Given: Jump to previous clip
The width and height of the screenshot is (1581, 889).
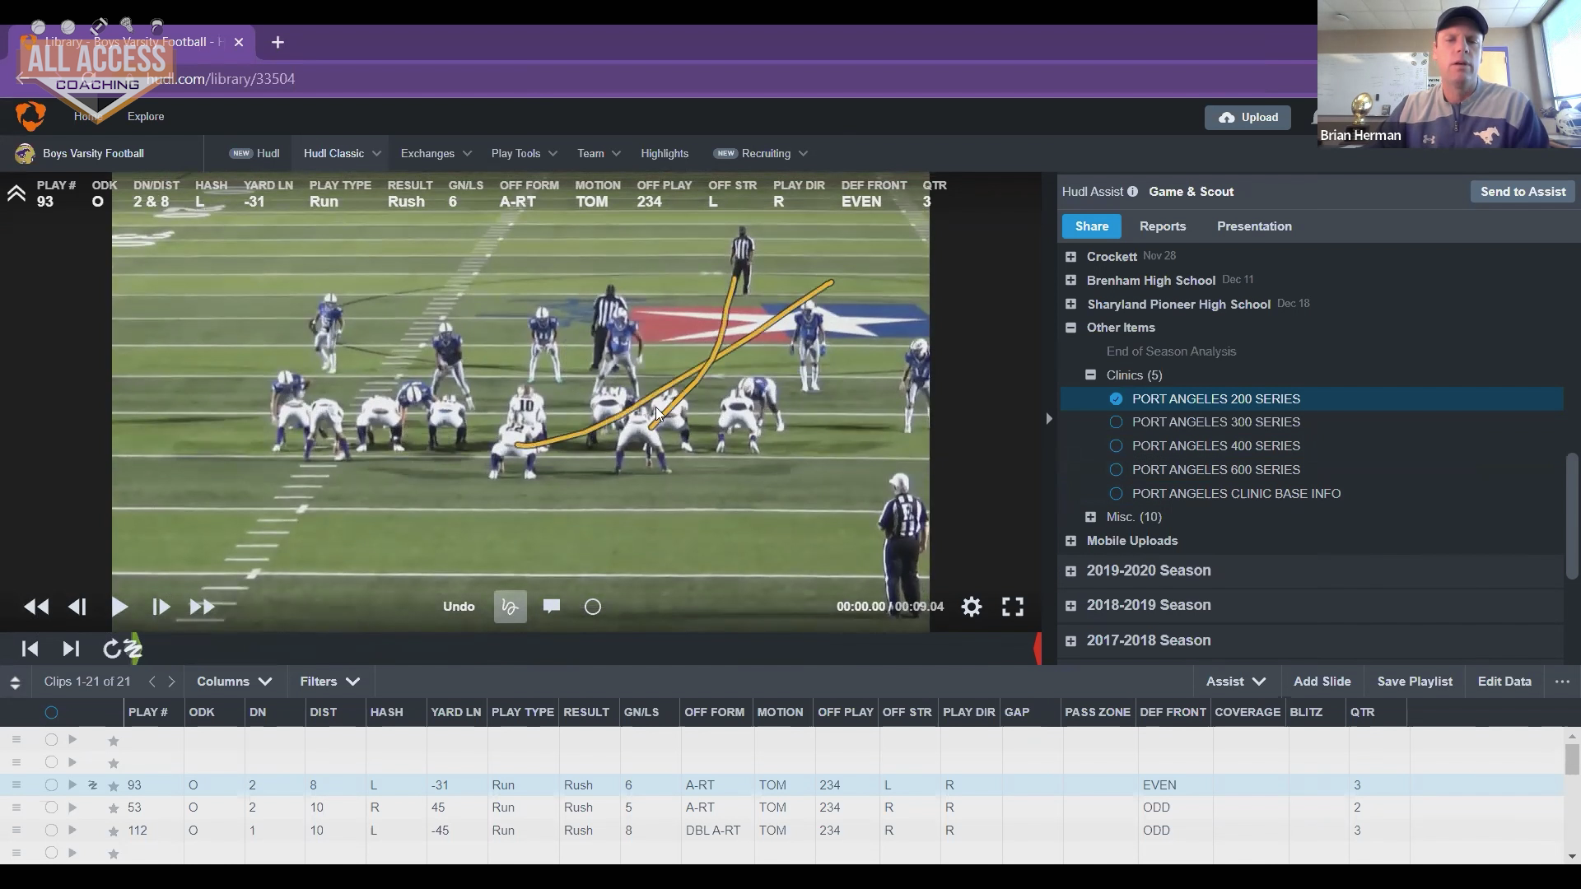Looking at the screenshot, I should point(30,649).
